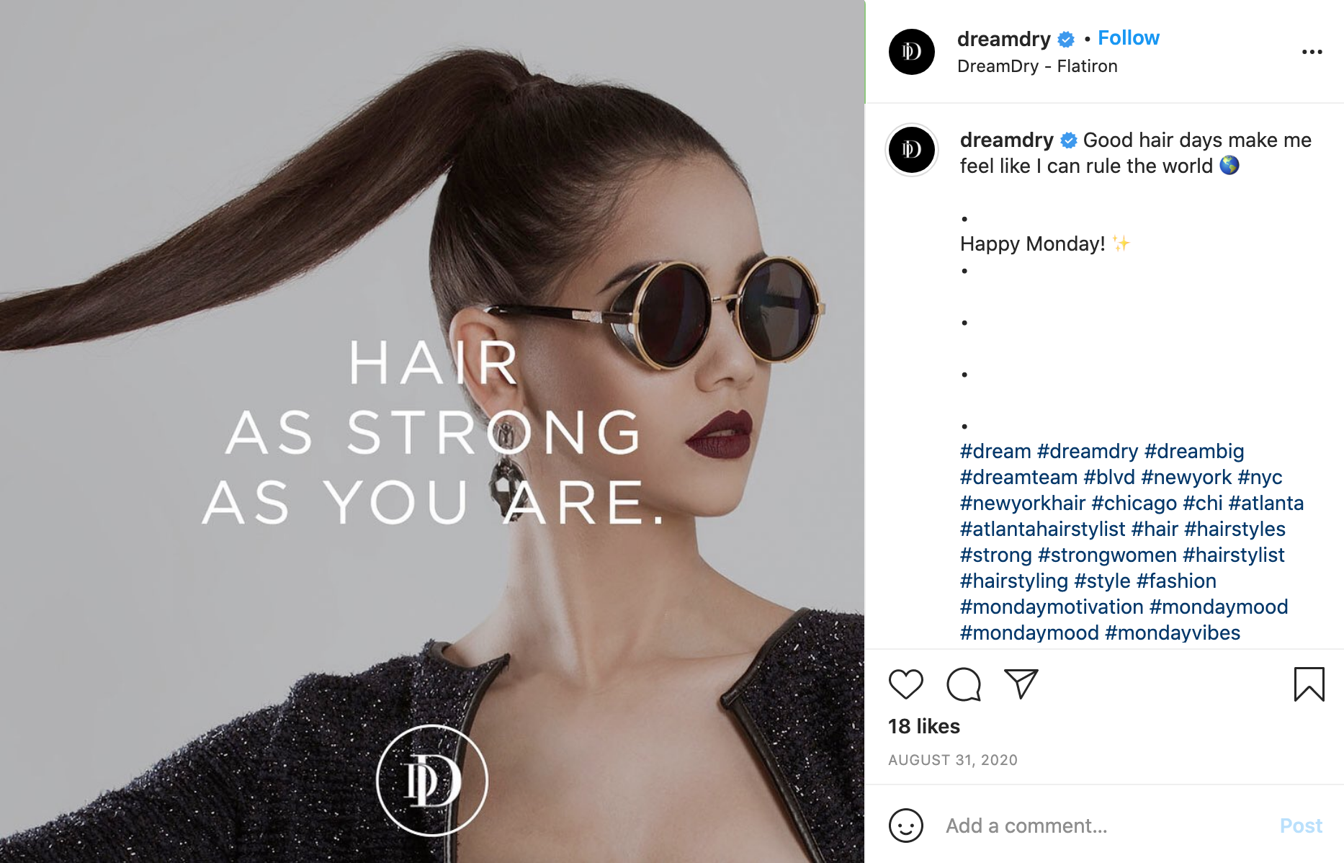Open the #dreamdry hashtag
This screenshot has height=863, width=1344.
coord(1088,452)
